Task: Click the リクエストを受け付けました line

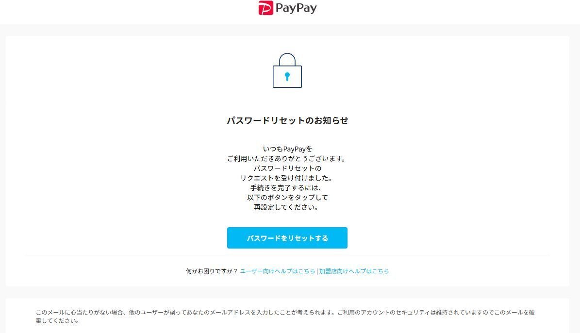Action: [287, 178]
